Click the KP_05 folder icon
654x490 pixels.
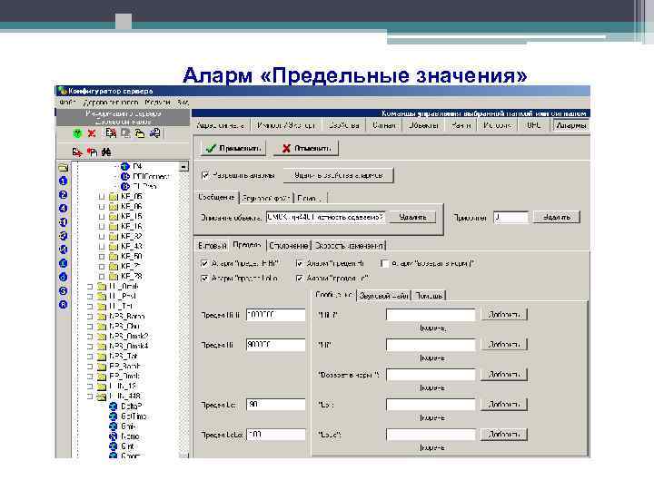pos(114,196)
